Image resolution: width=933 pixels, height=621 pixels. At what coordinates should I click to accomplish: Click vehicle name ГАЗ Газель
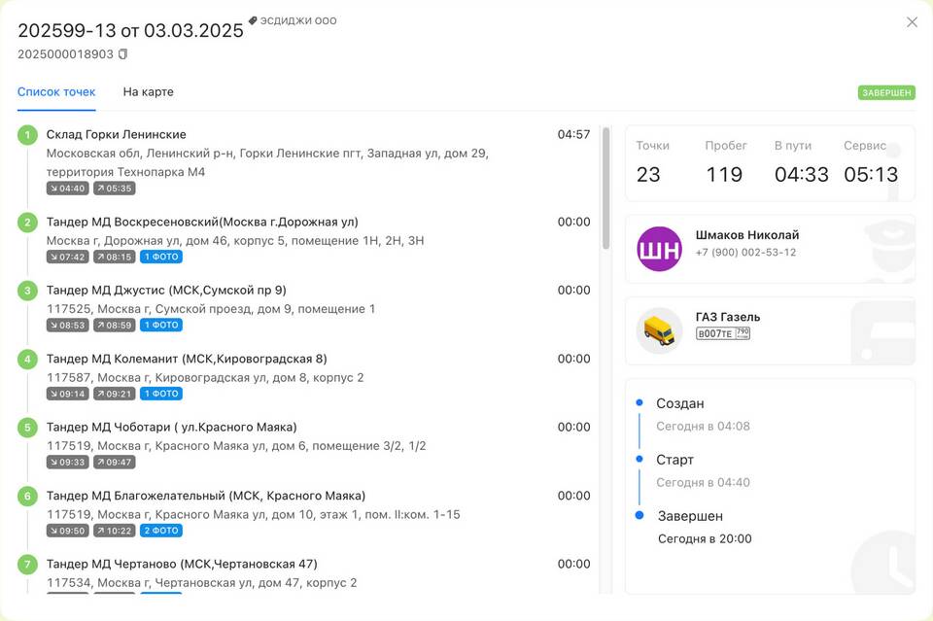click(728, 317)
